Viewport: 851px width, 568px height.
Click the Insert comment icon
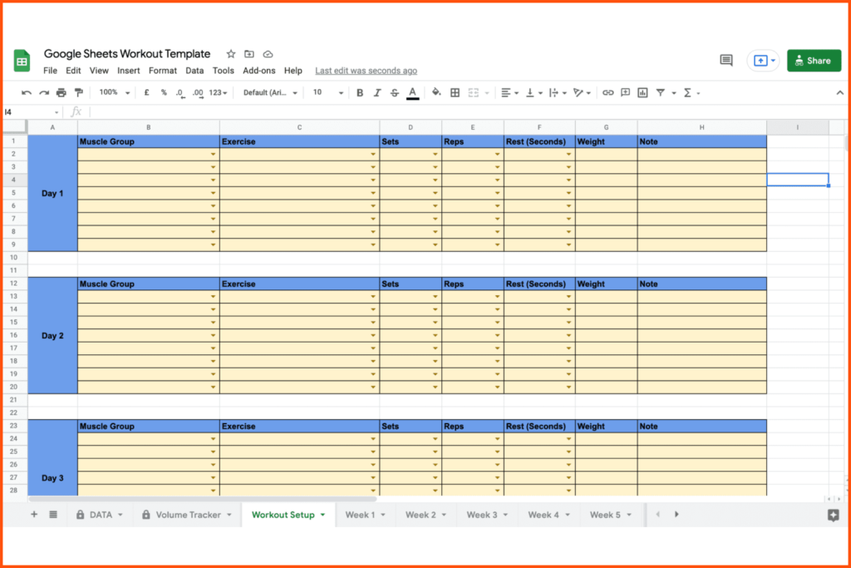click(x=626, y=92)
